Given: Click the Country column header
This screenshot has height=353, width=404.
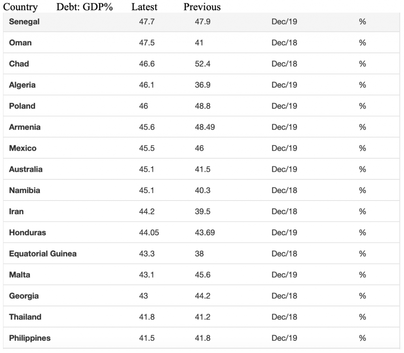Looking at the screenshot, I should pyautogui.click(x=21, y=7).
